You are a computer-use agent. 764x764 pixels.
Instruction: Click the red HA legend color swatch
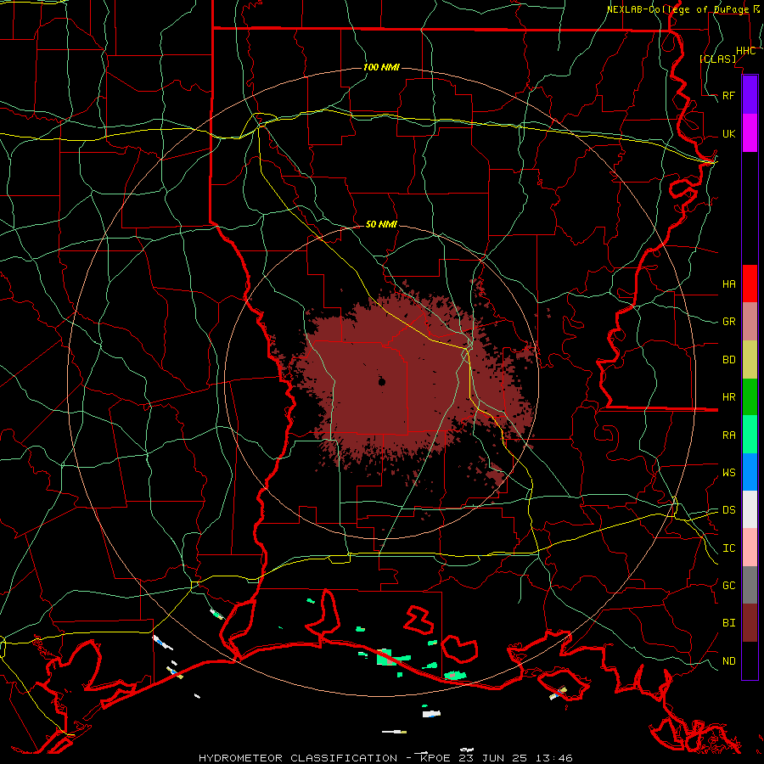point(750,284)
